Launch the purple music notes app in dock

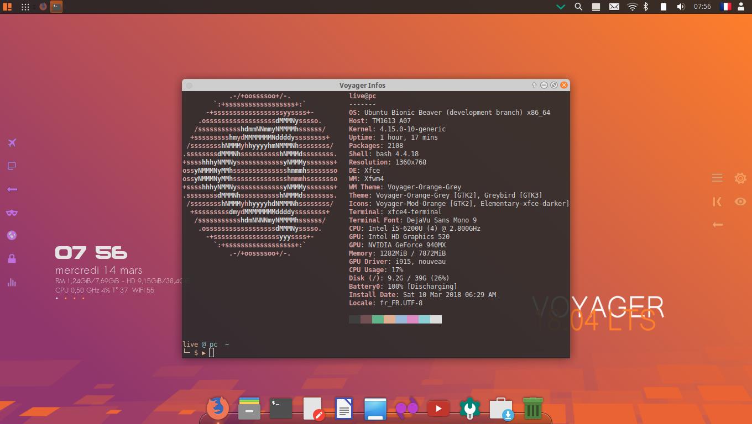pyautogui.click(x=407, y=409)
